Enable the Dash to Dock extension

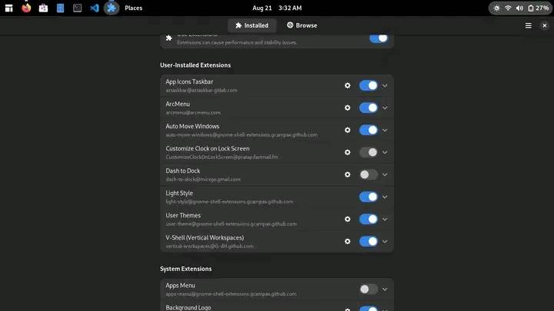pos(369,174)
